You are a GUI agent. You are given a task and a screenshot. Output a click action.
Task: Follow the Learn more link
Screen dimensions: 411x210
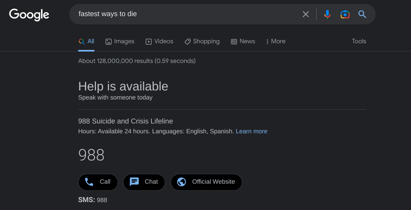[x=251, y=131]
